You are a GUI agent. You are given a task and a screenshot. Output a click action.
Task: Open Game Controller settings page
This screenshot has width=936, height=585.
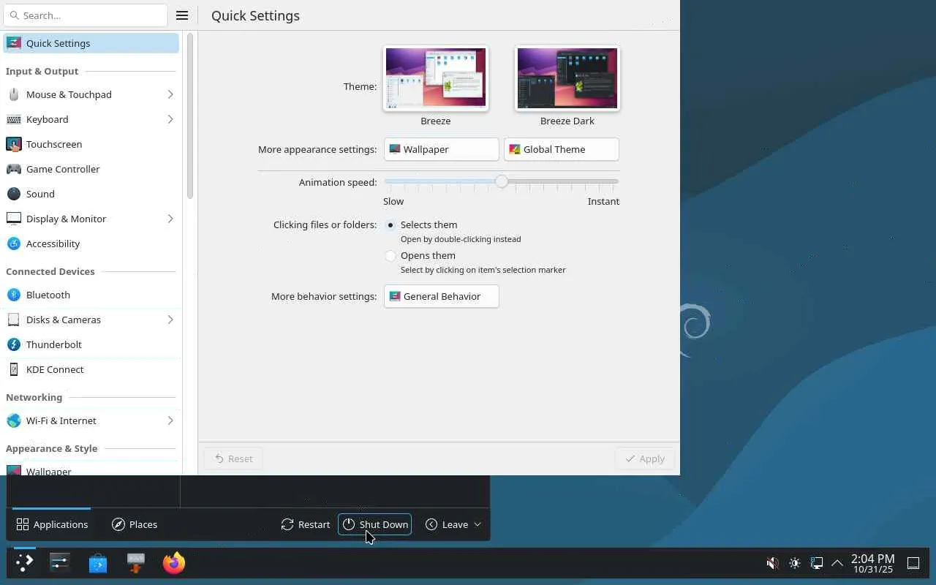[x=92, y=169]
